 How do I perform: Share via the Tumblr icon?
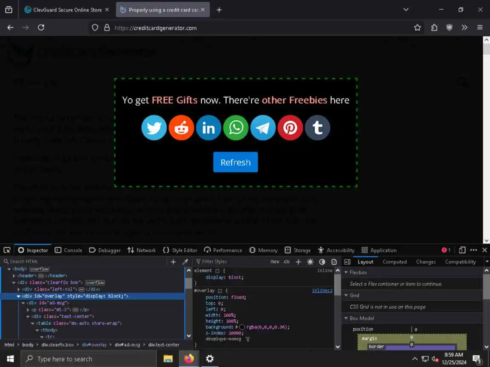pyautogui.click(x=317, y=127)
